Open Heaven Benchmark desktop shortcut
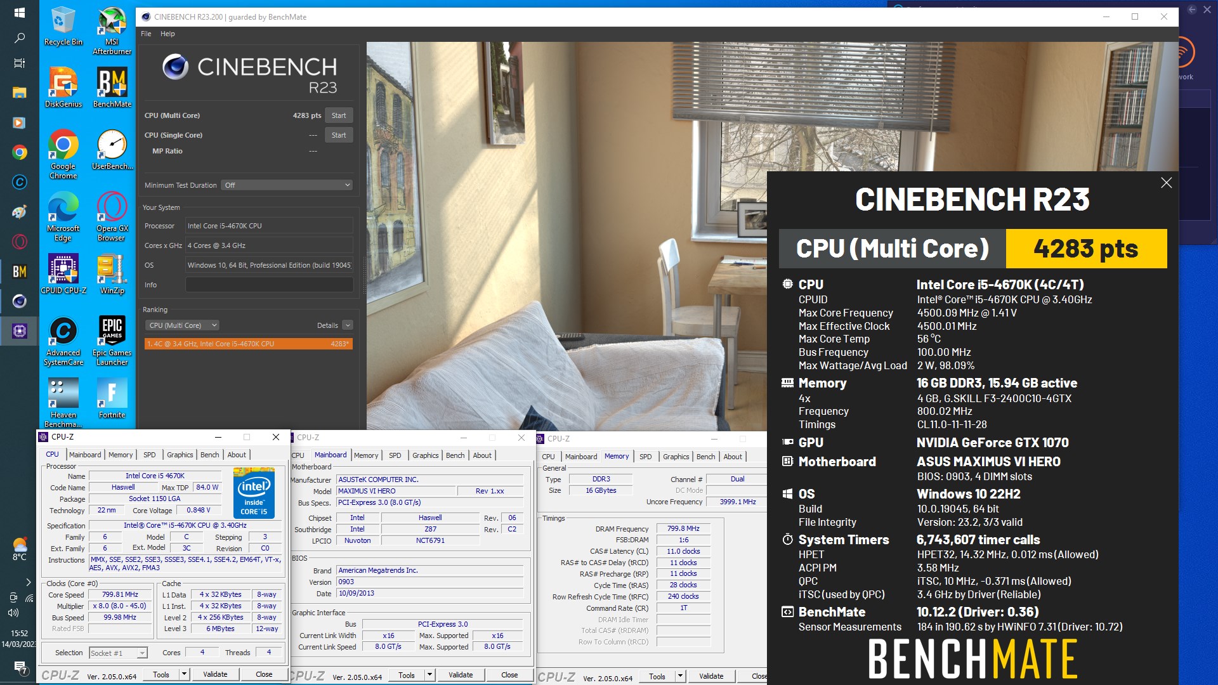The width and height of the screenshot is (1218, 685). [x=63, y=403]
